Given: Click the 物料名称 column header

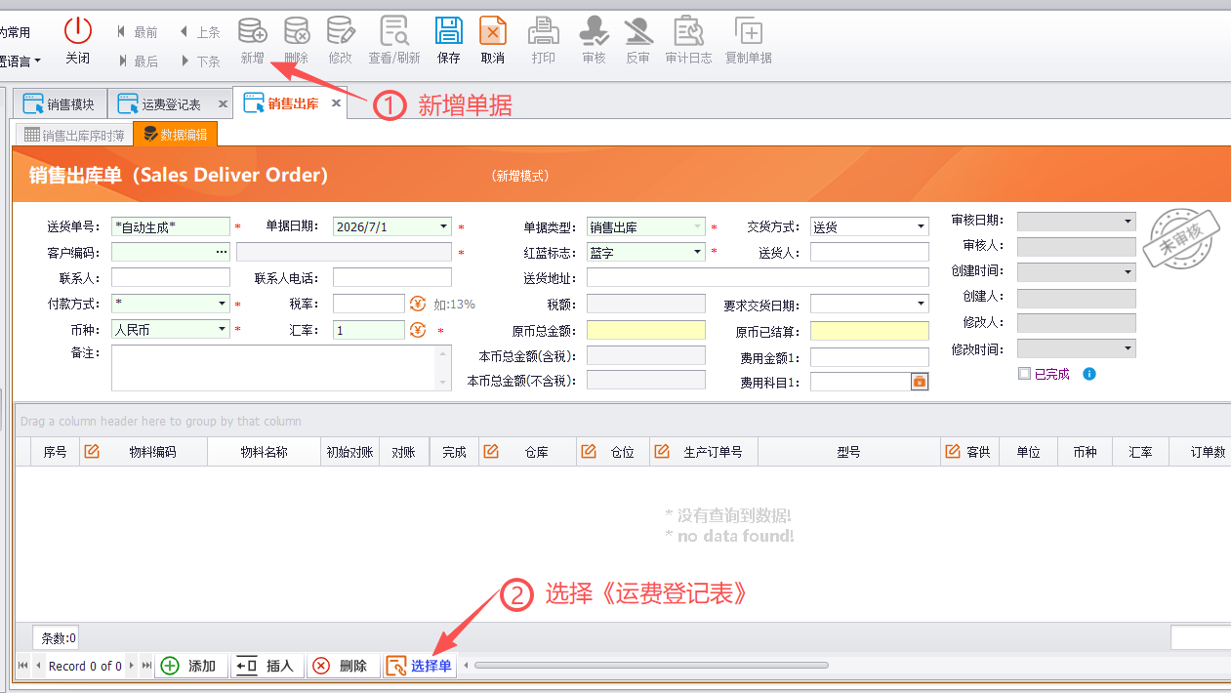Looking at the screenshot, I should (x=264, y=452).
